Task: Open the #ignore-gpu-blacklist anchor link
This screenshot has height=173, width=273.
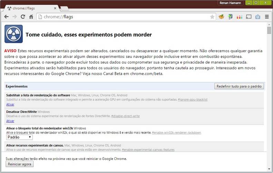Action: pyautogui.click(x=193, y=100)
